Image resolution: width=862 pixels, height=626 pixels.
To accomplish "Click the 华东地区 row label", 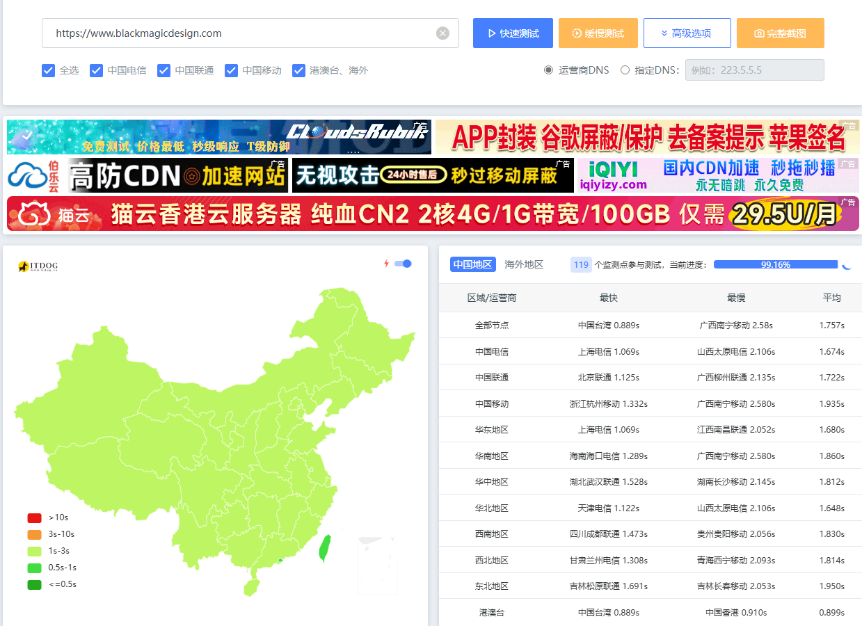I will (x=492, y=430).
